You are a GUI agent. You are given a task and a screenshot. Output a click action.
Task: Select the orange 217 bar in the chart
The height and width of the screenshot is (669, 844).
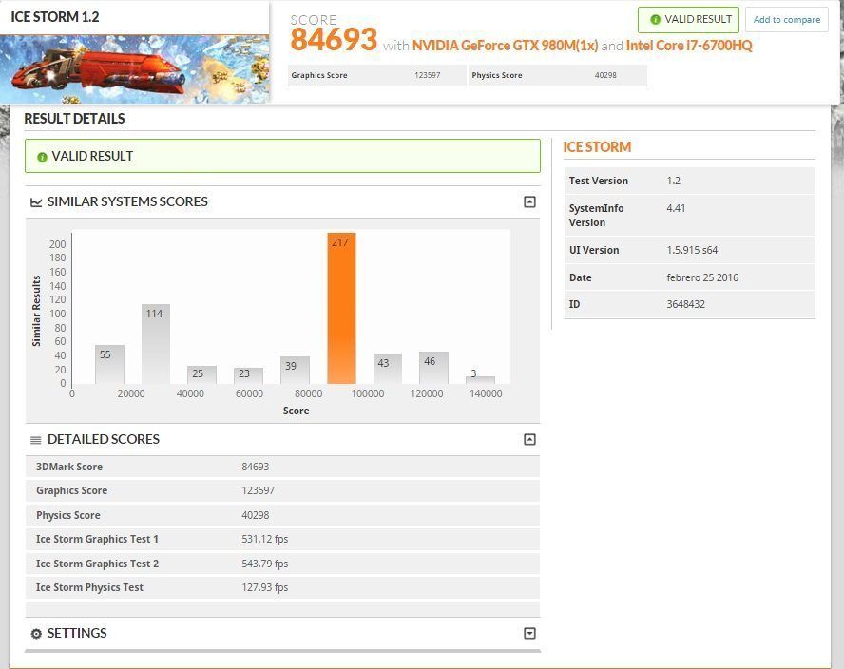coord(341,309)
